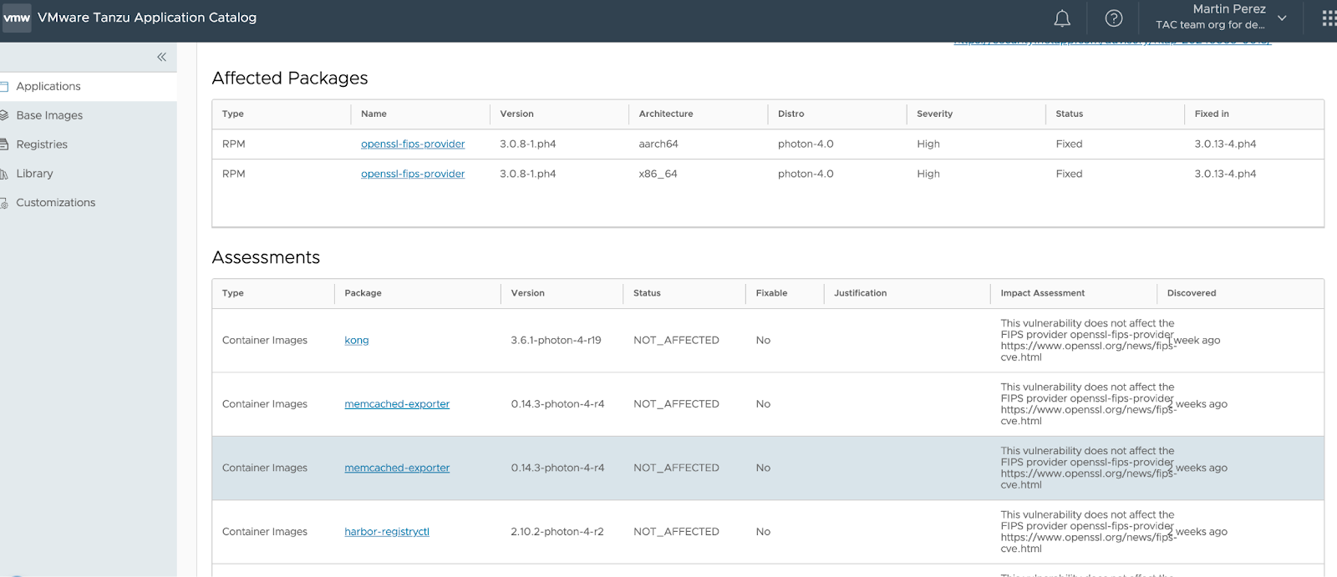Open the harbor-registryctl package link
The image size is (1337, 577).
pyautogui.click(x=387, y=532)
